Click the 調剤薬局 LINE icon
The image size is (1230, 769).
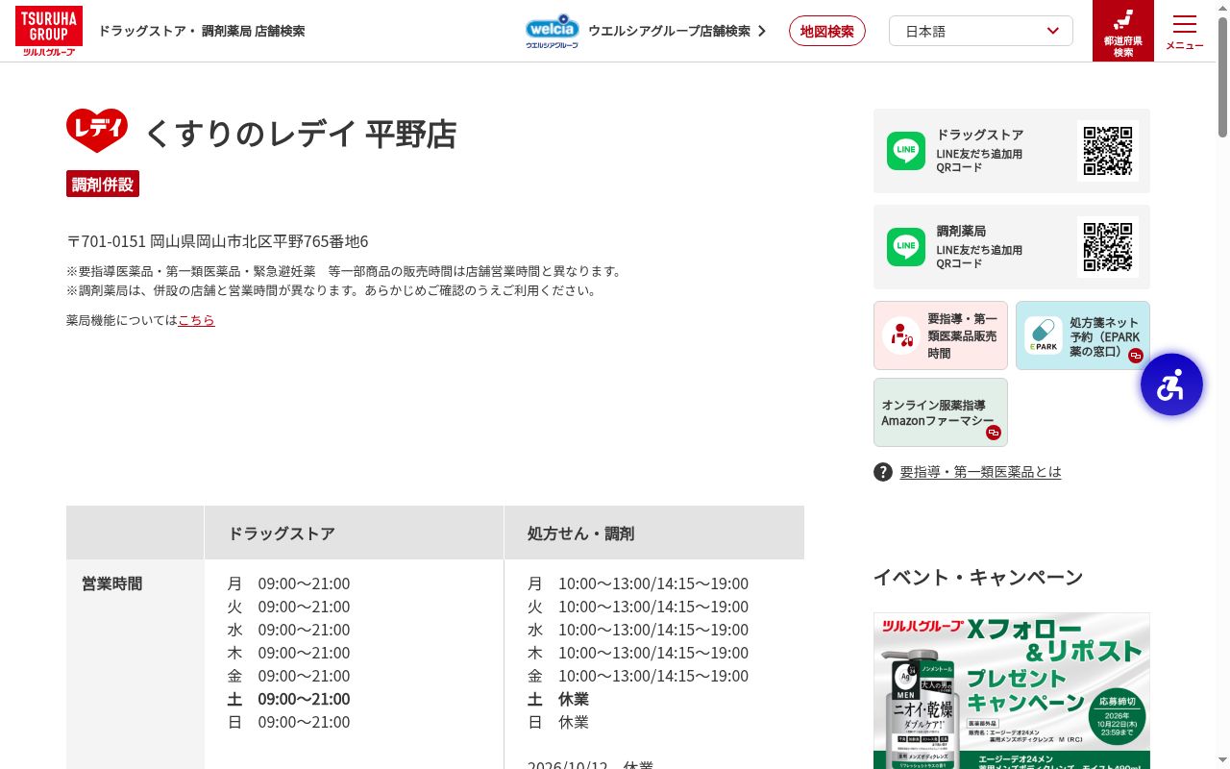tap(906, 247)
